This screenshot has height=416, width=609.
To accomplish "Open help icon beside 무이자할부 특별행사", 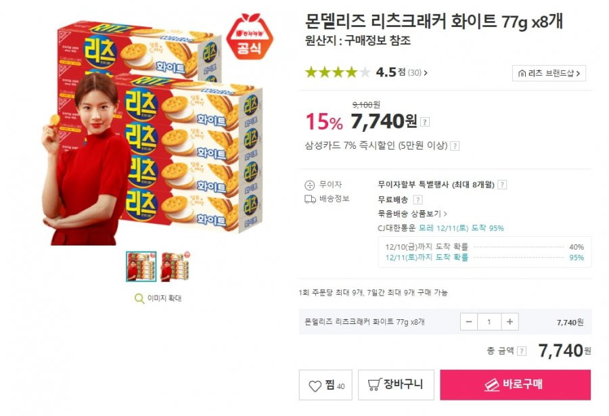I will (x=502, y=185).
